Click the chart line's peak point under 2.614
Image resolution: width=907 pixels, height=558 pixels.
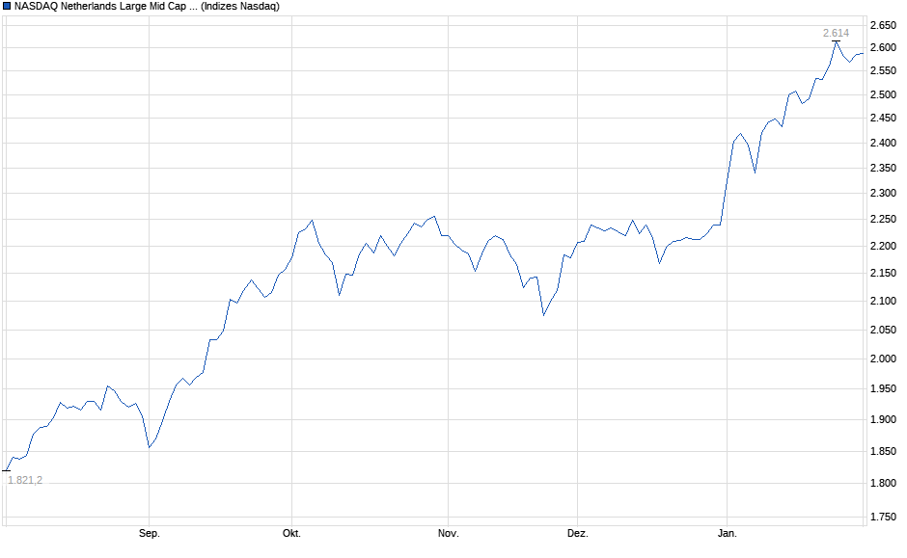(x=836, y=41)
